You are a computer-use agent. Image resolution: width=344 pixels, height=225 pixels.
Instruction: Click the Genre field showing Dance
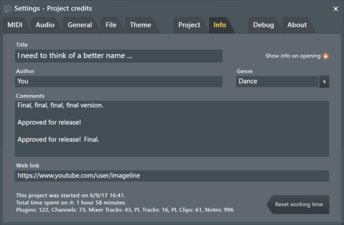(x=277, y=81)
